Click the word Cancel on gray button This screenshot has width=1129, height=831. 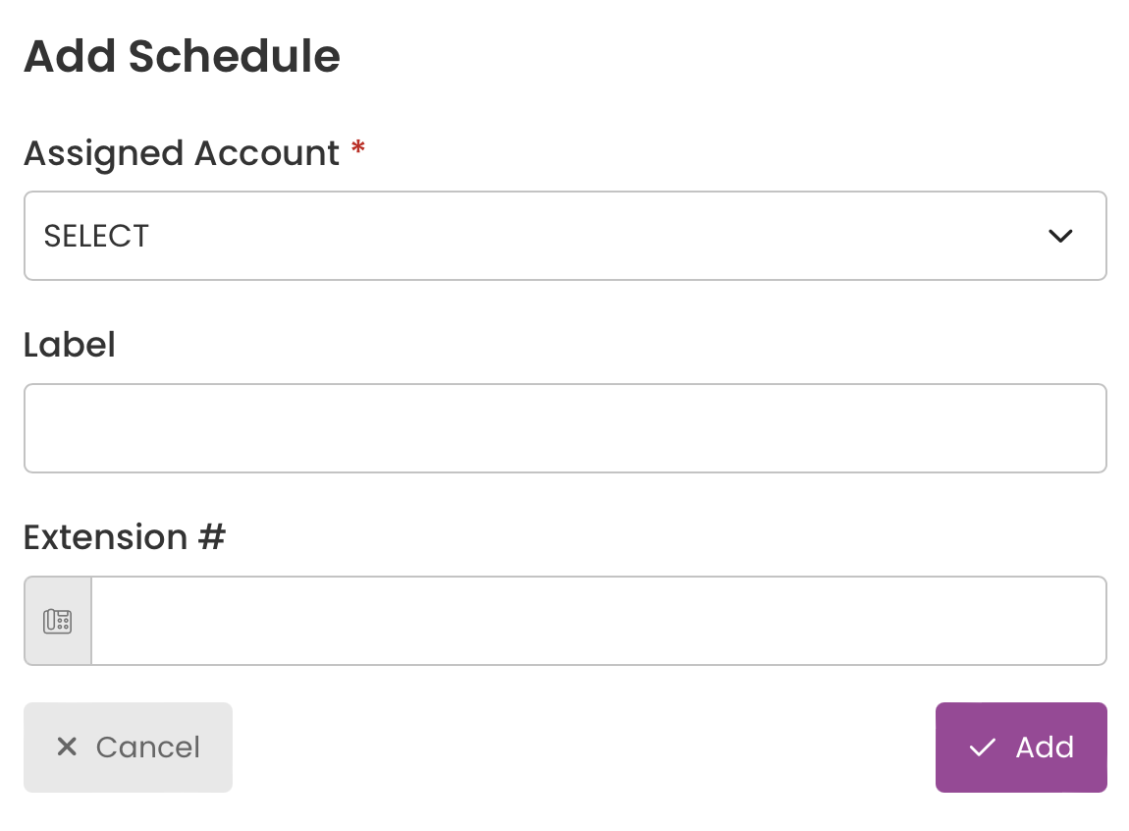[x=147, y=748]
